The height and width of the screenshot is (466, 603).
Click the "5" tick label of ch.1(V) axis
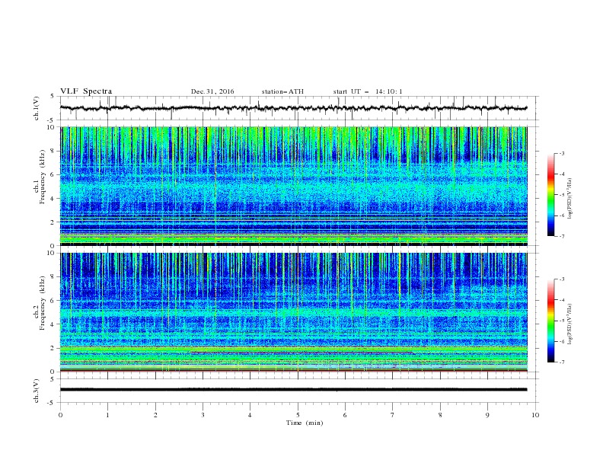(53, 96)
